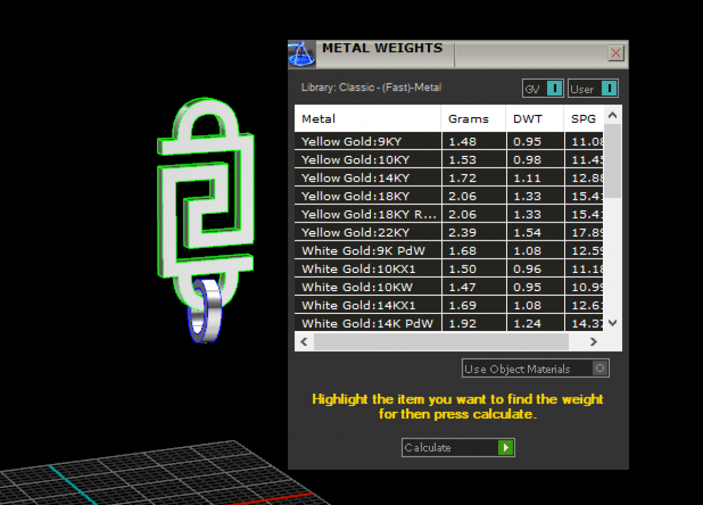This screenshot has height=505, width=703.
Task: Toggle Use Object Materials option
Action: click(535, 368)
